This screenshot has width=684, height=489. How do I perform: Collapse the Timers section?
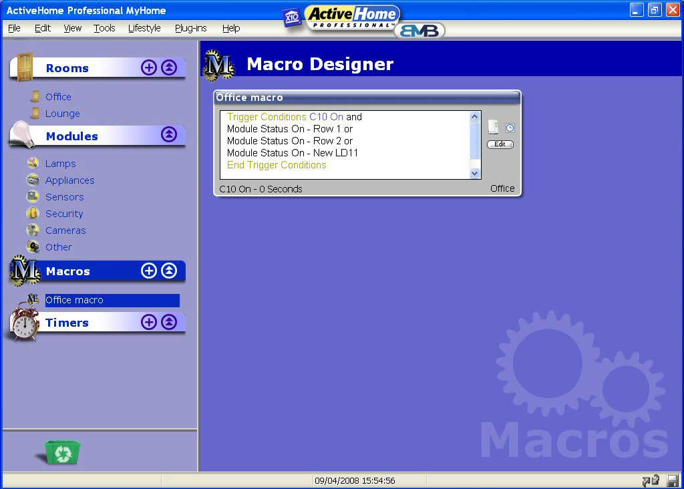pyautogui.click(x=169, y=322)
